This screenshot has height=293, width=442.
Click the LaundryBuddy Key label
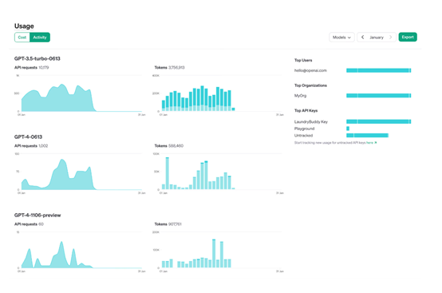311,122
